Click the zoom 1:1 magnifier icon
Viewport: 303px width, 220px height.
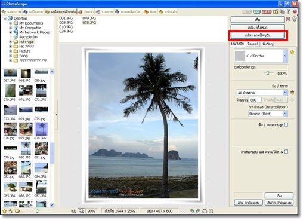(73, 211)
